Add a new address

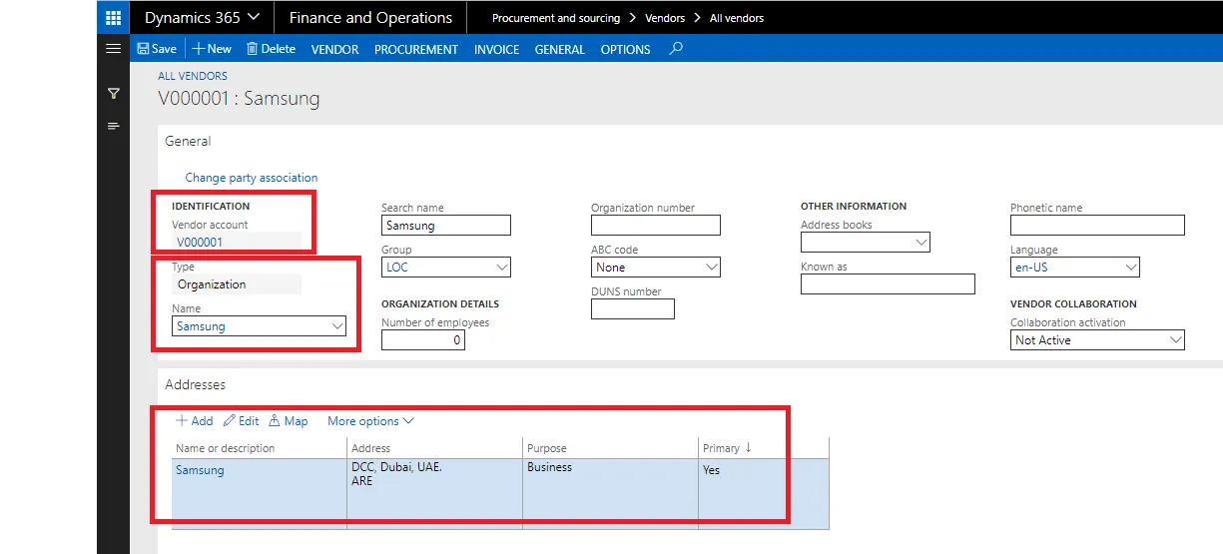tap(195, 421)
